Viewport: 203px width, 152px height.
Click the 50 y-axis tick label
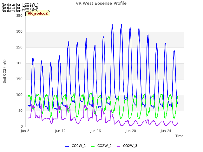pos(20,111)
